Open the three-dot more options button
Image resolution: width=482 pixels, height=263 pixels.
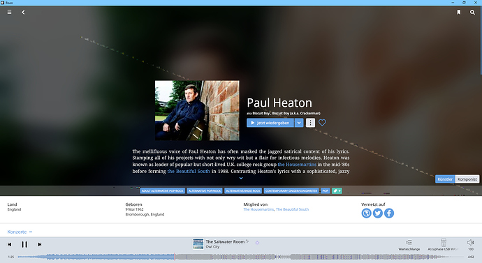point(310,123)
